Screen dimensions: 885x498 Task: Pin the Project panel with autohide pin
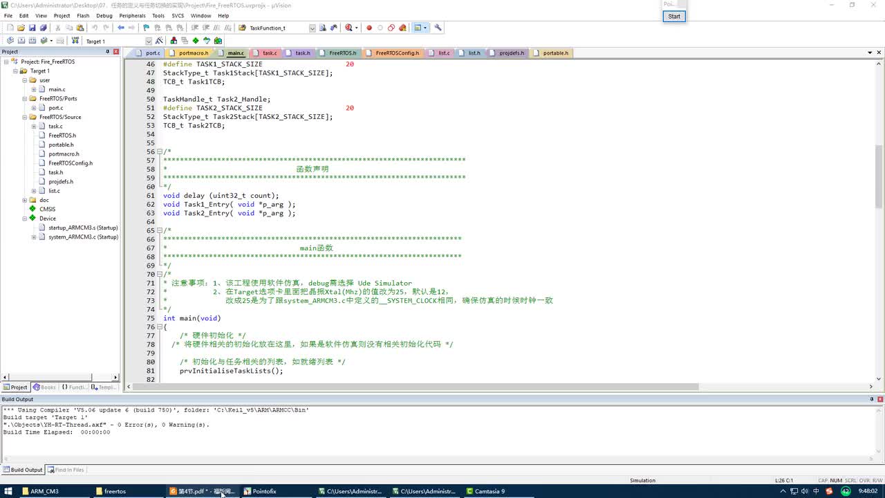click(107, 52)
